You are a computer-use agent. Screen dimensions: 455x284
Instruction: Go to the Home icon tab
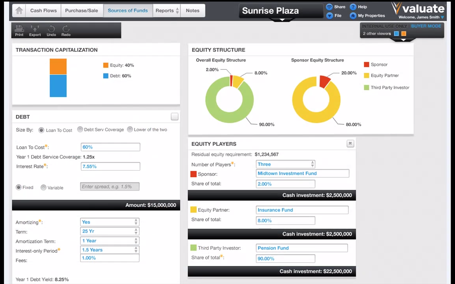(19, 11)
